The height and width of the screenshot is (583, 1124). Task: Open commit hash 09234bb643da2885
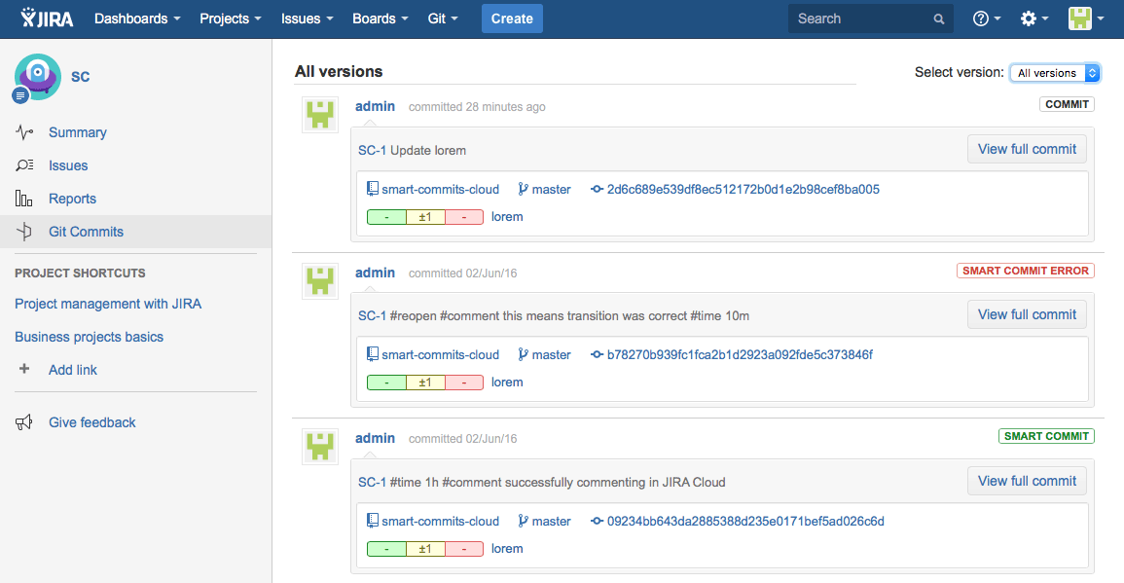(x=745, y=522)
